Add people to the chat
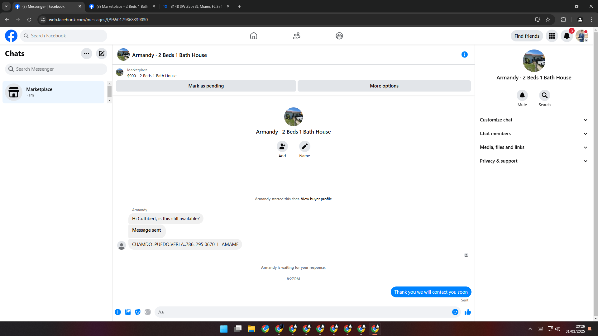The height and width of the screenshot is (336, 598). click(x=282, y=146)
